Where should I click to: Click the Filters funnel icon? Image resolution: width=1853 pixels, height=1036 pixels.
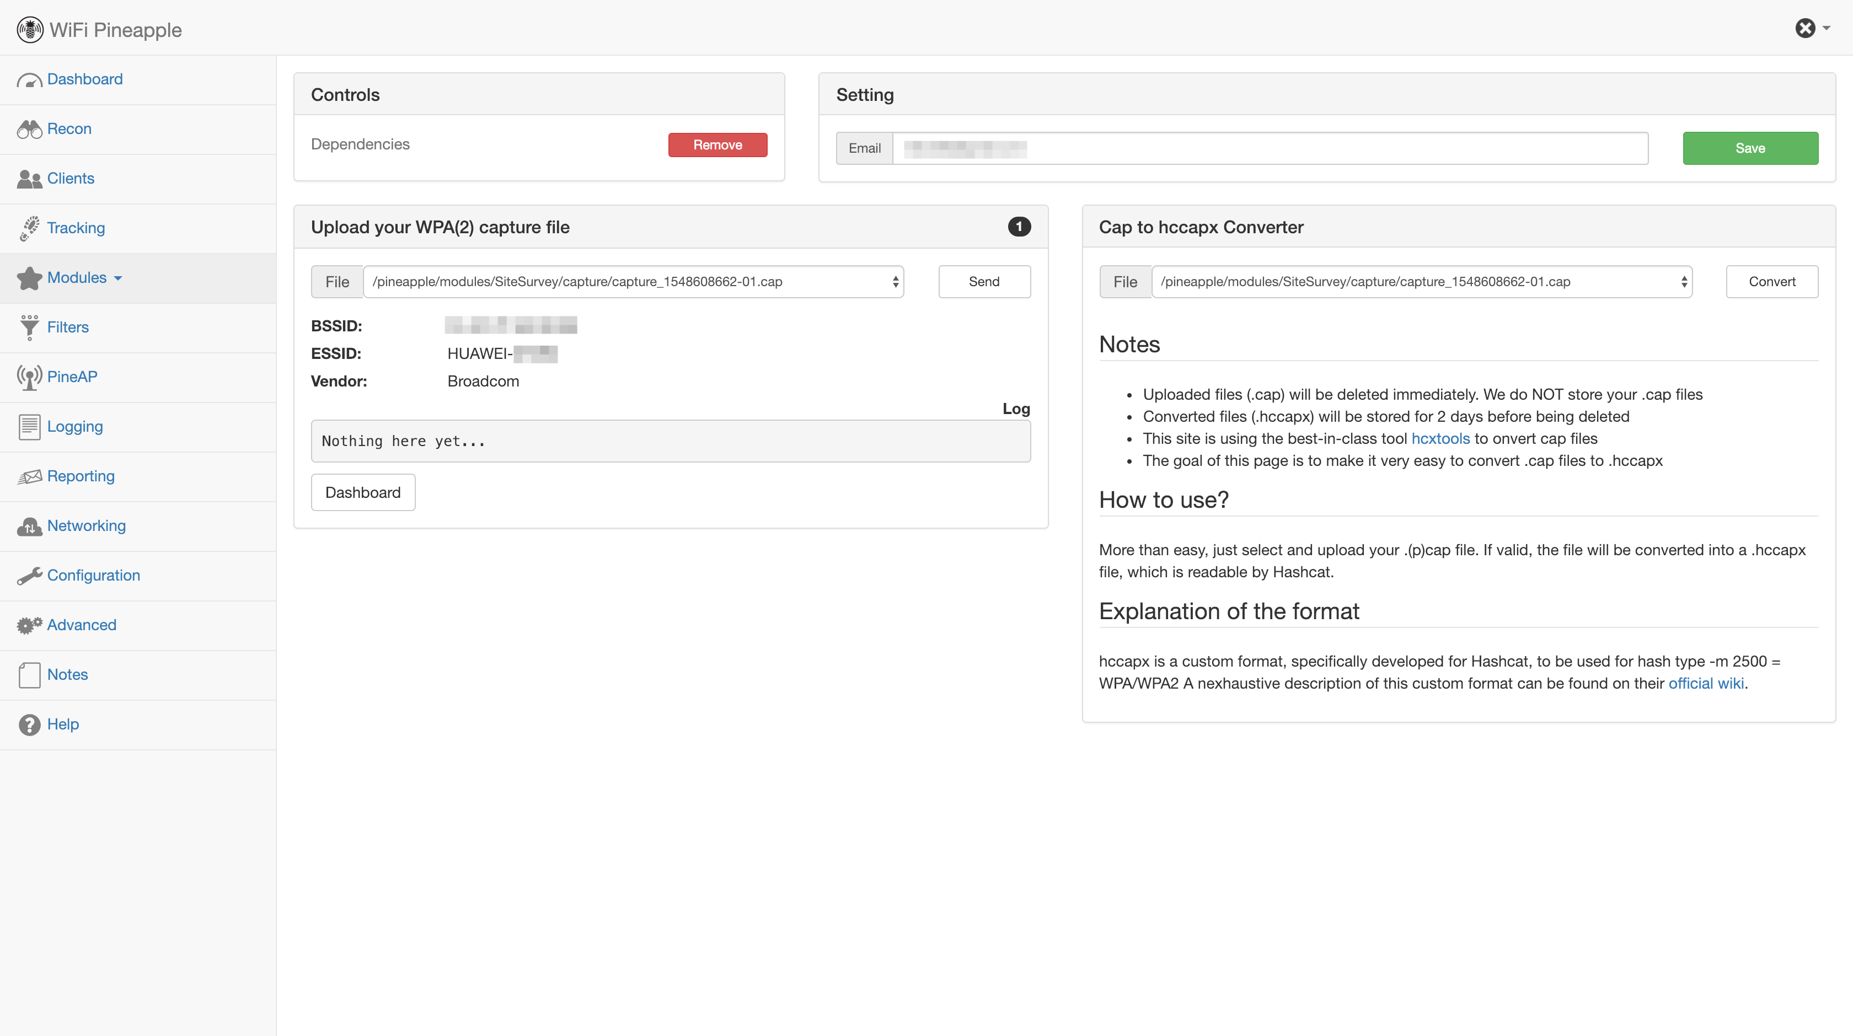click(x=29, y=328)
